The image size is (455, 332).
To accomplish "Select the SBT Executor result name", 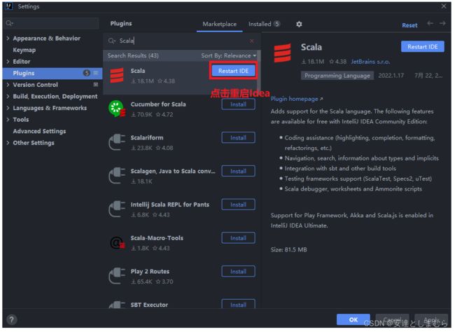I will (149, 305).
